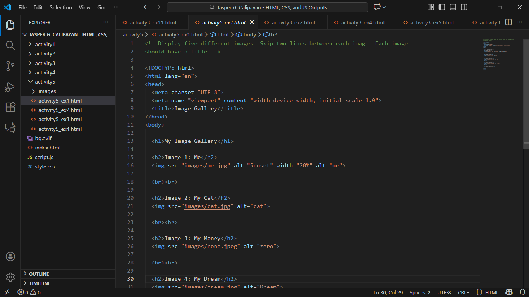
Task: Toggle the primary side bar layout button
Action: pyautogui.click(x=441, y=7)
